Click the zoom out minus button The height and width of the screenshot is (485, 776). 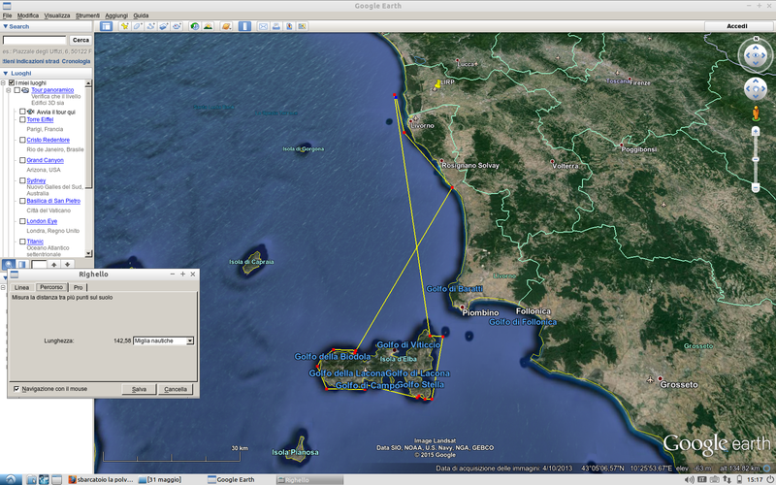click(x=756, y=187)
